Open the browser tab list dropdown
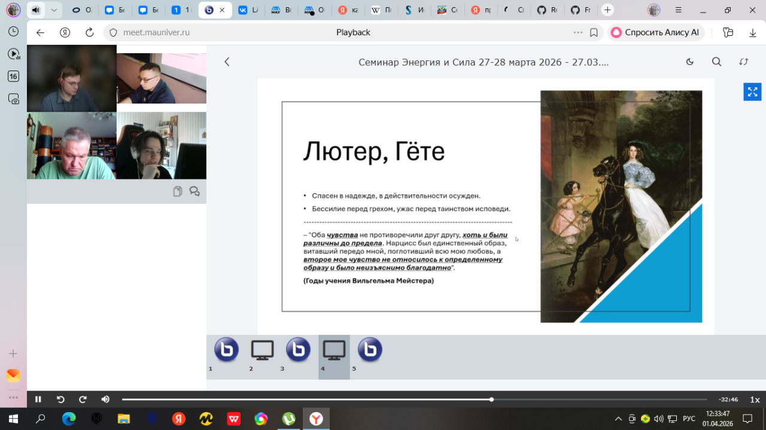 [x=54, y=10]
